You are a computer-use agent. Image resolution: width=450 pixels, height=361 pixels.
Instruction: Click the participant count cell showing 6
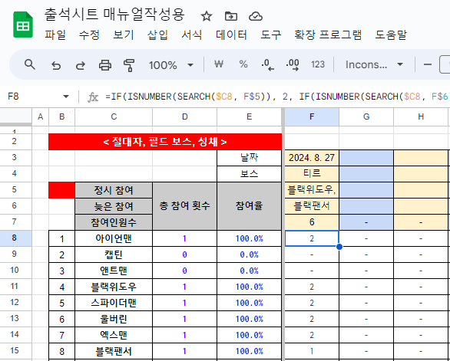click(x=312, y=222)
